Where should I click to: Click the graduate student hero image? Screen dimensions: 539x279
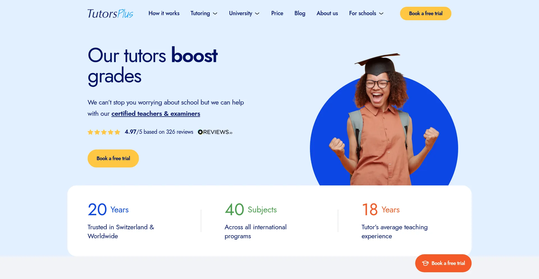384,121
